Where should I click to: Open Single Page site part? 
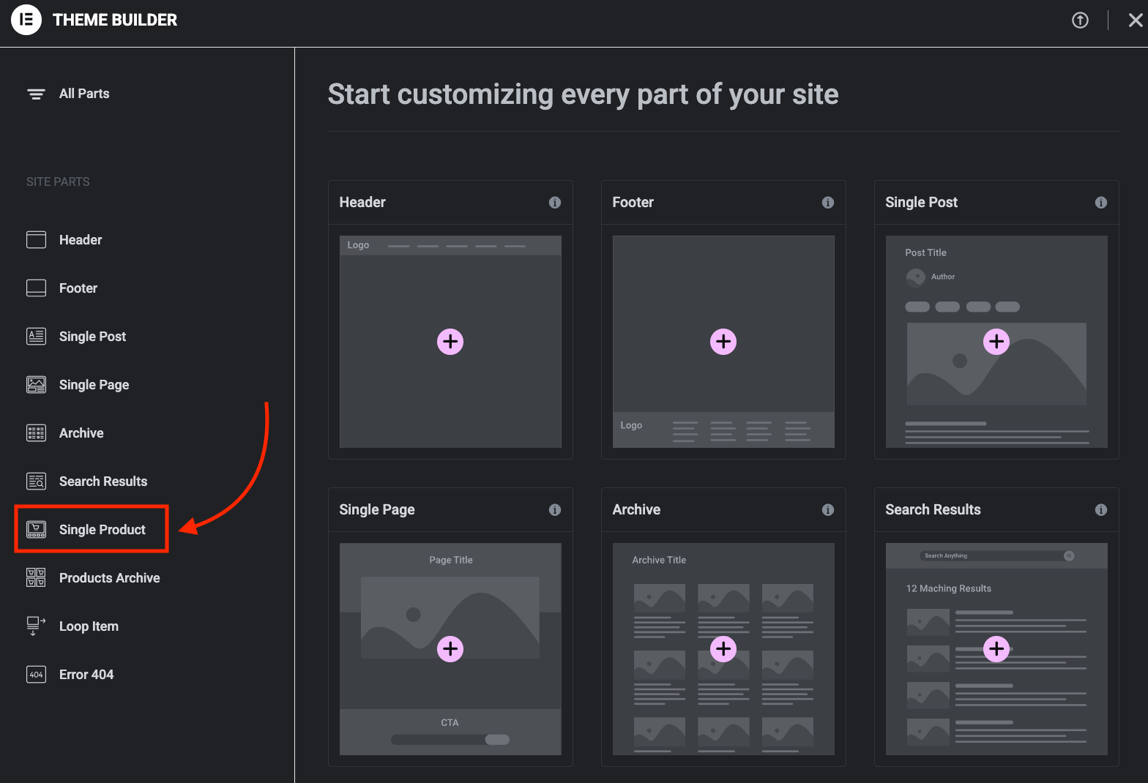pos(94,385)
